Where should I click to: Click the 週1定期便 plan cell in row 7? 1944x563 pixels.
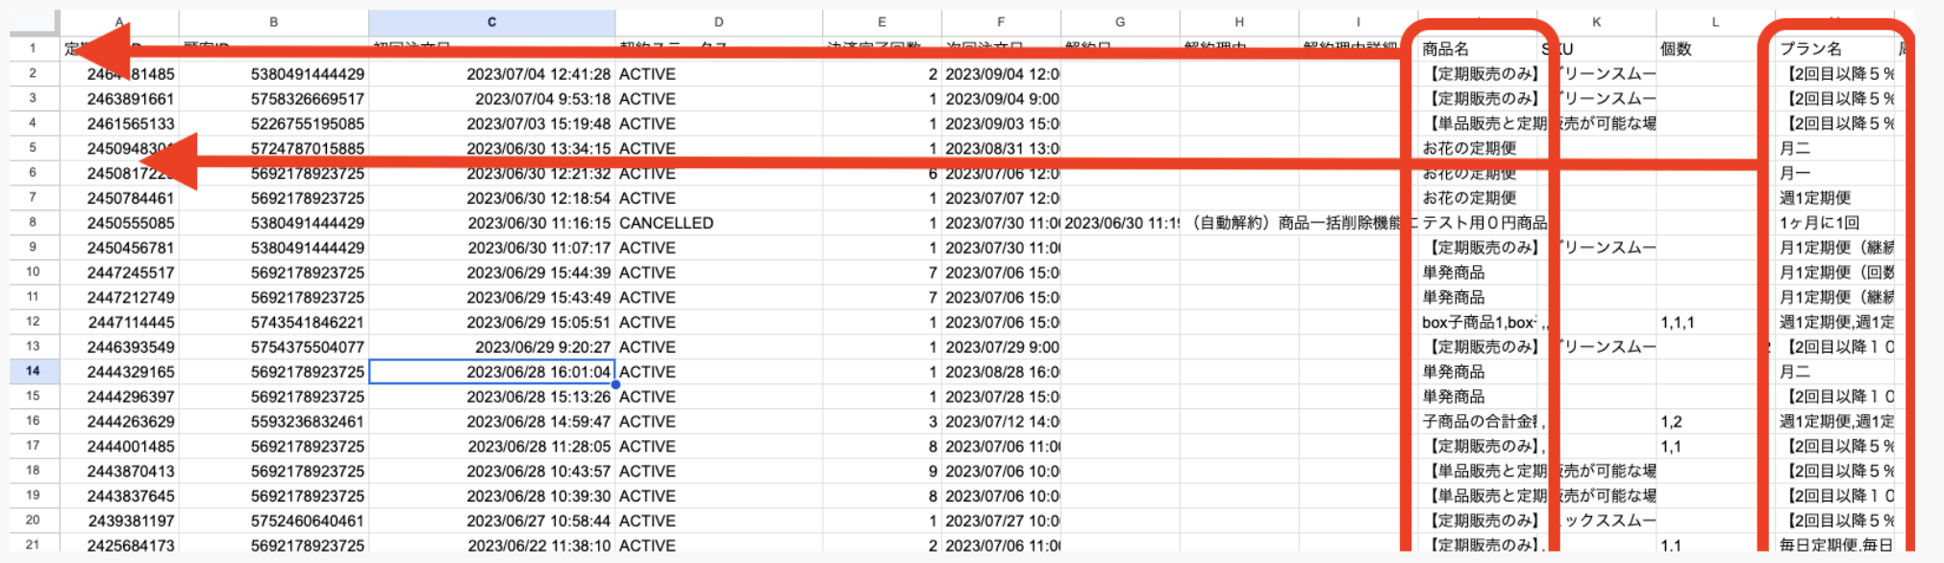pos(1834,198)
